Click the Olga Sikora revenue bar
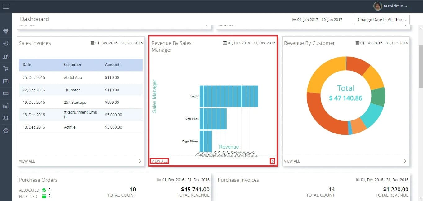 (x=206, y=141)
